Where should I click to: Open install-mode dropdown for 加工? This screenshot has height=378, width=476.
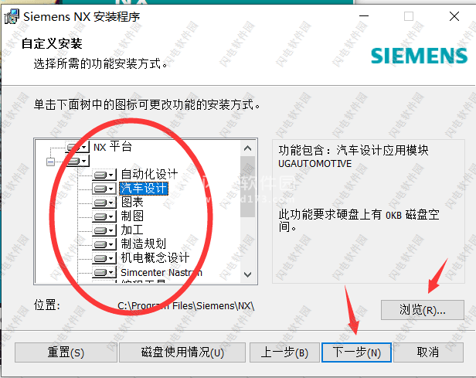point(104,230)
